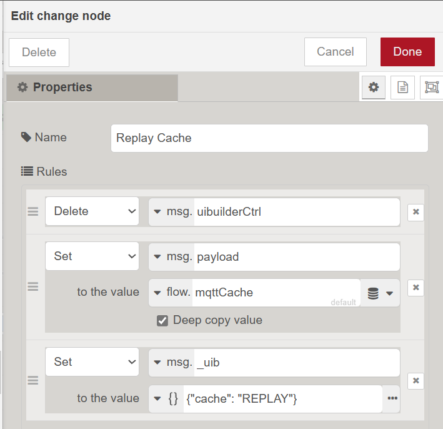This screenshot has height=429, width=443.
Task: Open node settings gear icon tab
Action: tap(374, 88)
